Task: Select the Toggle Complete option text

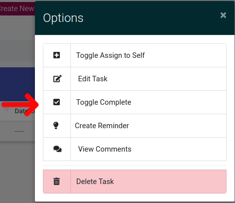Action: 104,102
